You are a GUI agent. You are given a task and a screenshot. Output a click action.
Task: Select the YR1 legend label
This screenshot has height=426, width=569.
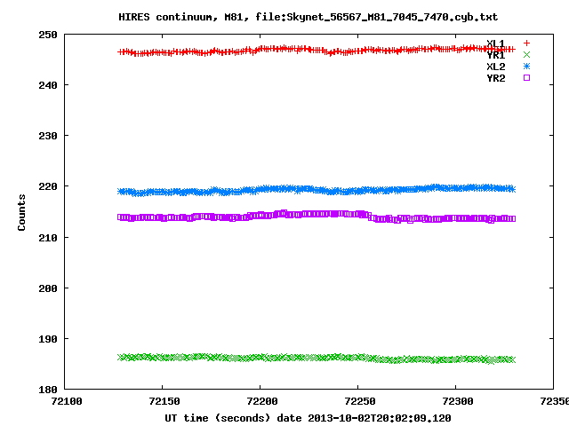[x=496, y=55]
